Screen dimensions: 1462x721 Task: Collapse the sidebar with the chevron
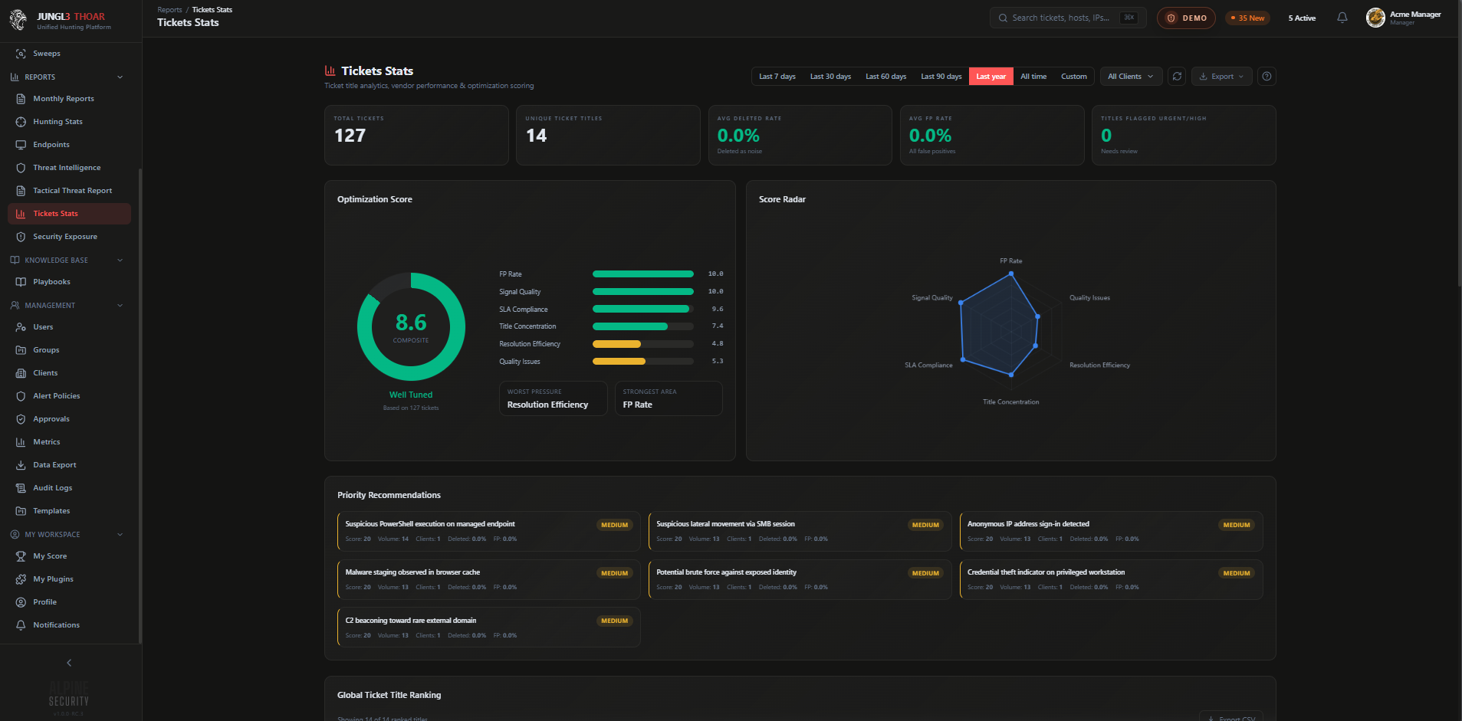[x=69, y=663]
